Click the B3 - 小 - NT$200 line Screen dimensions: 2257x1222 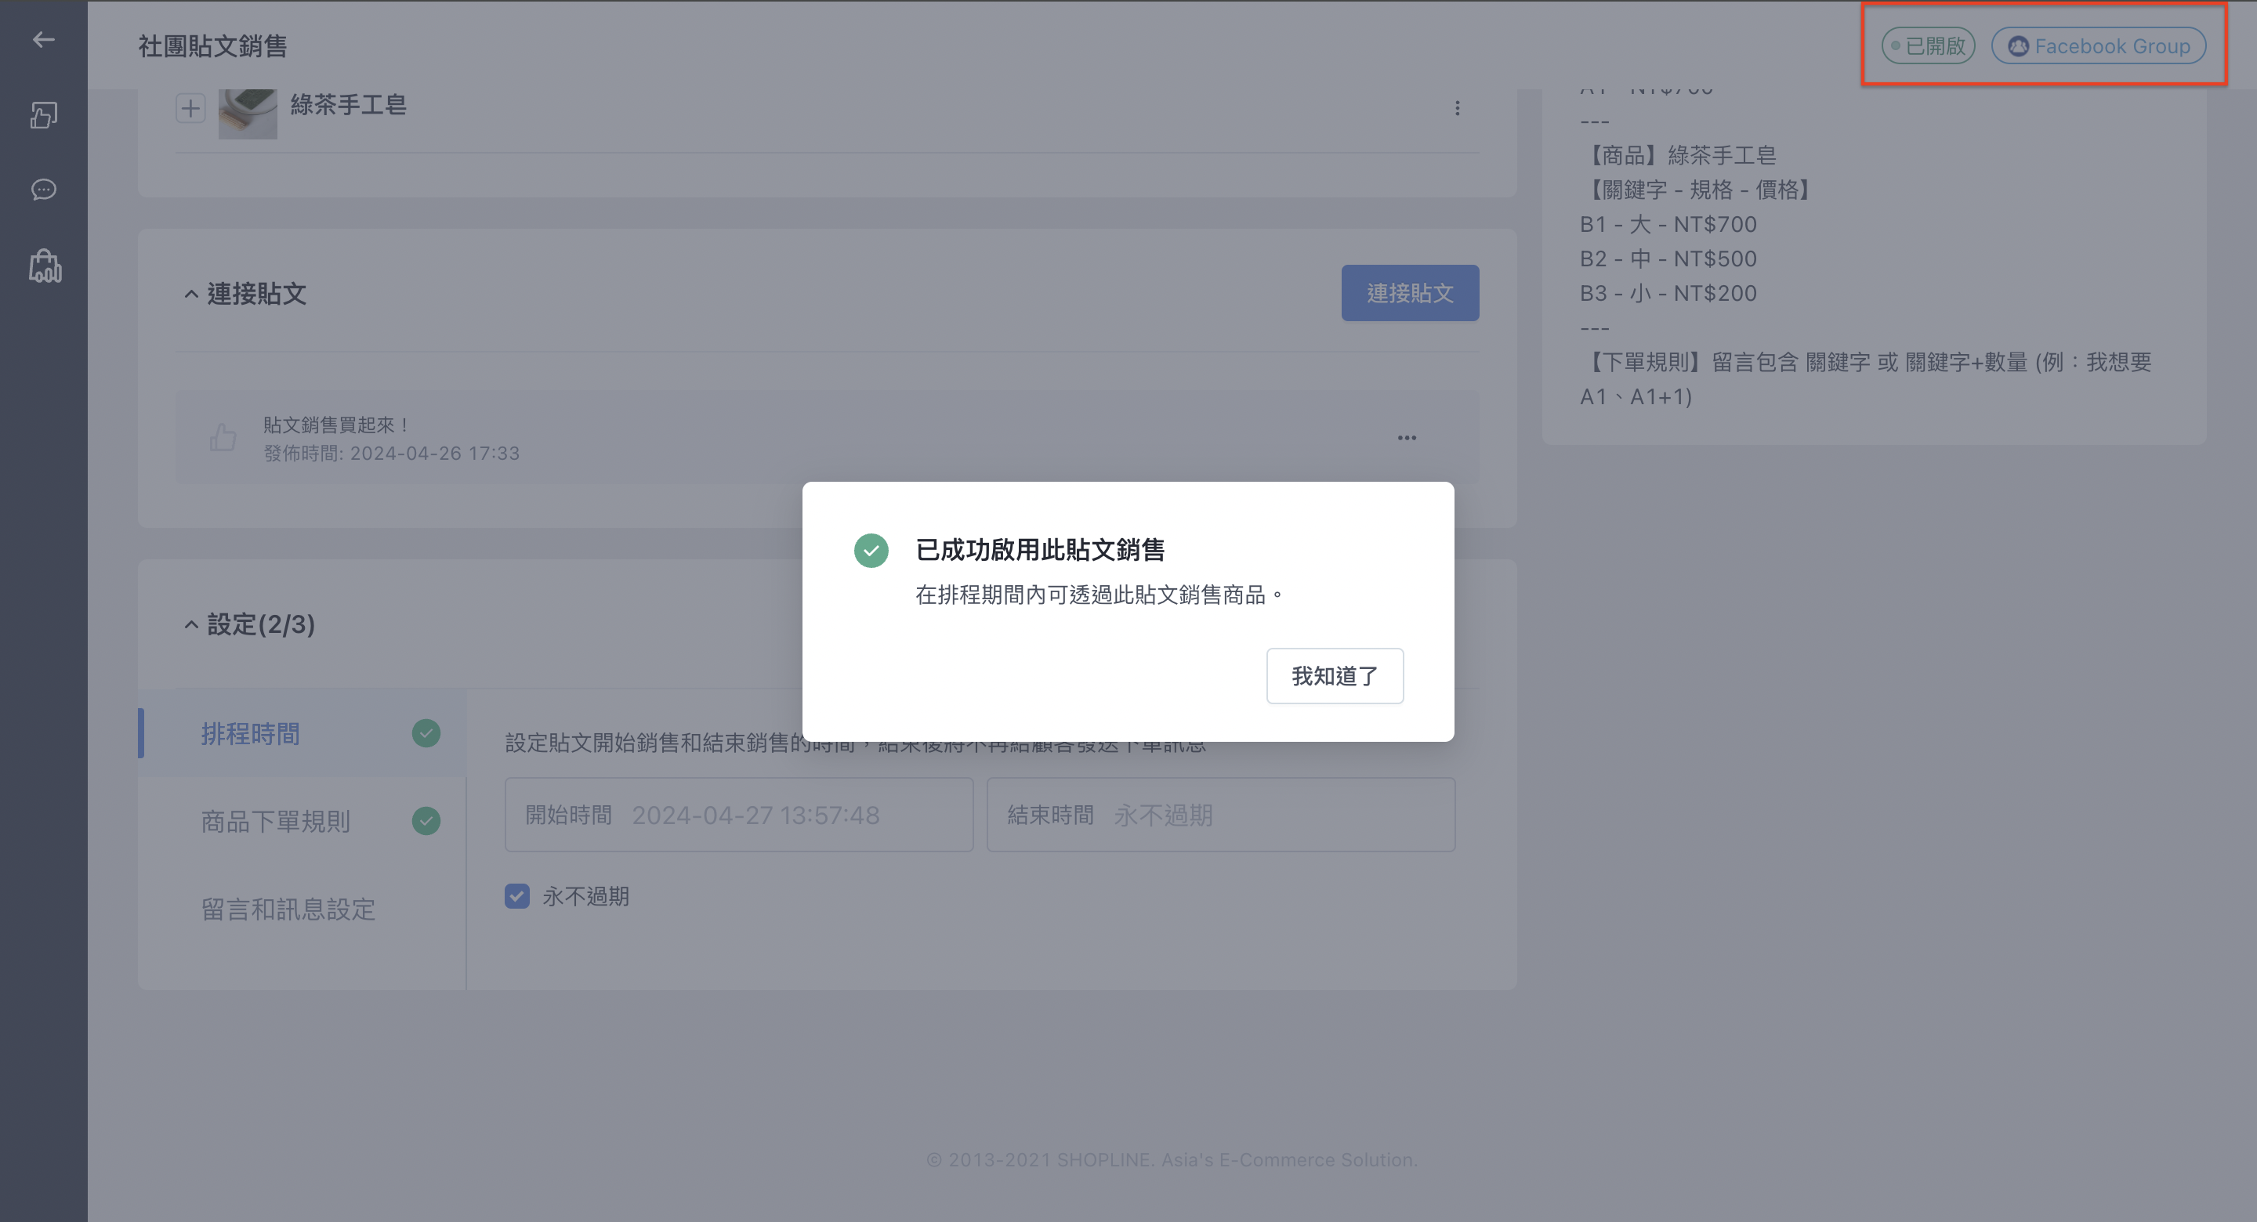point(1668,294)
